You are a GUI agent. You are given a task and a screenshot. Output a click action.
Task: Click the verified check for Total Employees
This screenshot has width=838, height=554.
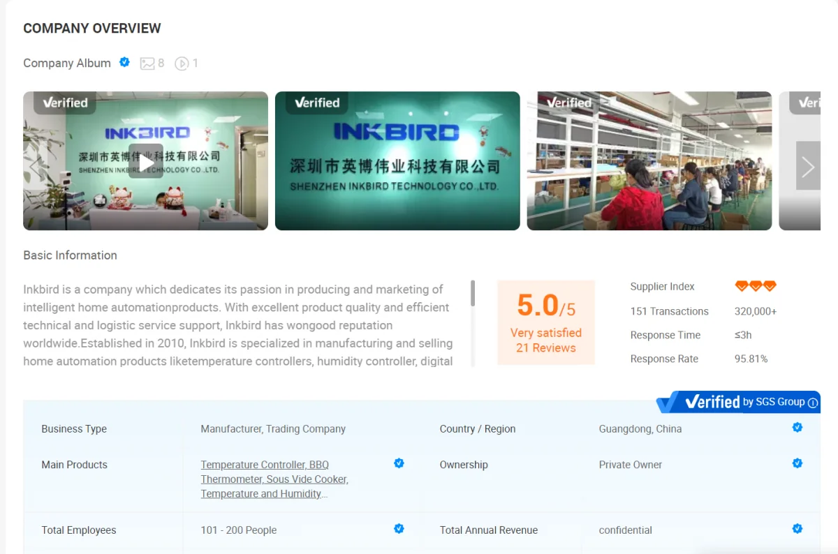399,529
